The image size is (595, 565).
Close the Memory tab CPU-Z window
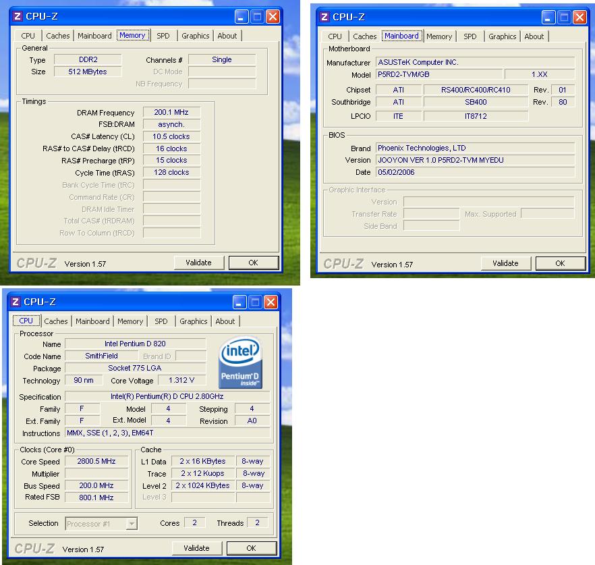point(273,17)
